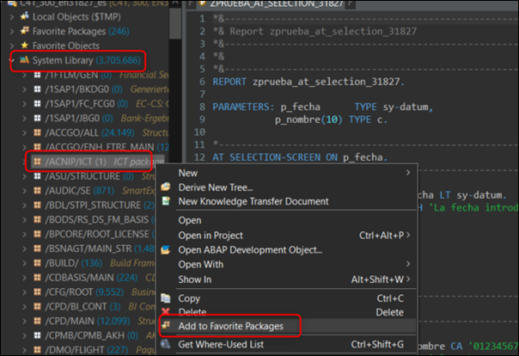Select Add to Favorite Packages

287,326
